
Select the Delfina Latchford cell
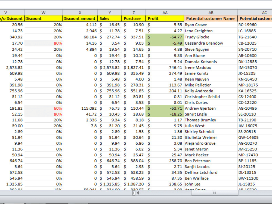(211, 173)
